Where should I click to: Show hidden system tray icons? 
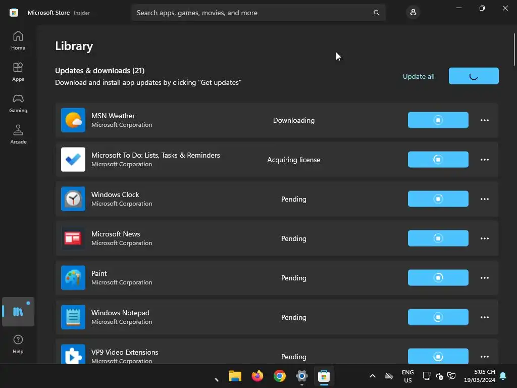(372, 376)
